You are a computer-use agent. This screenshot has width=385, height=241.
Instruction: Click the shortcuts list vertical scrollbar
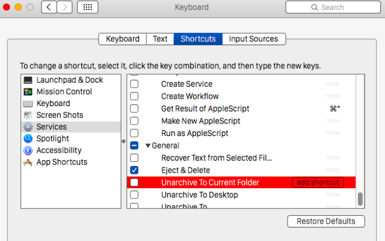(360, 199)
